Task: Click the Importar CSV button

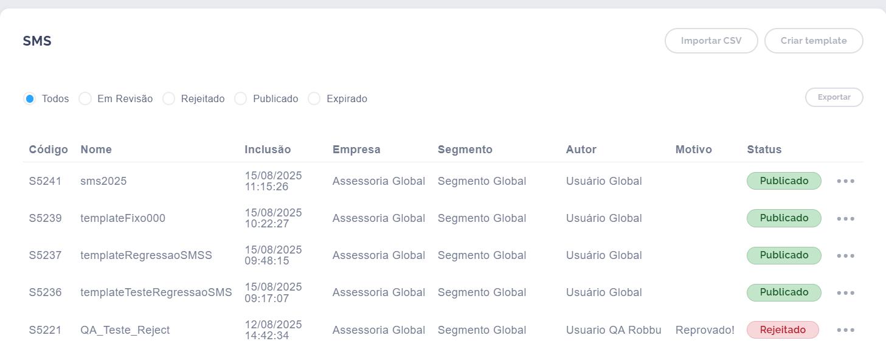Action: 711,41
